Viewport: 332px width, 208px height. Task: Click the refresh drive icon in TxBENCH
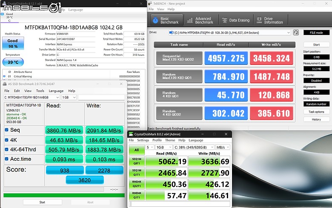[x=296, y=32]
